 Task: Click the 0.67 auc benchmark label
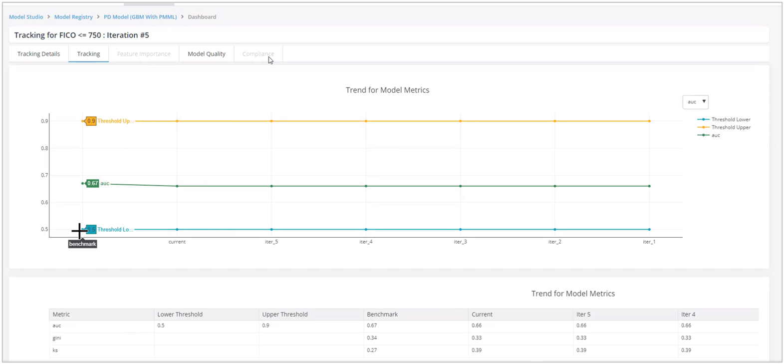[93, 183]
